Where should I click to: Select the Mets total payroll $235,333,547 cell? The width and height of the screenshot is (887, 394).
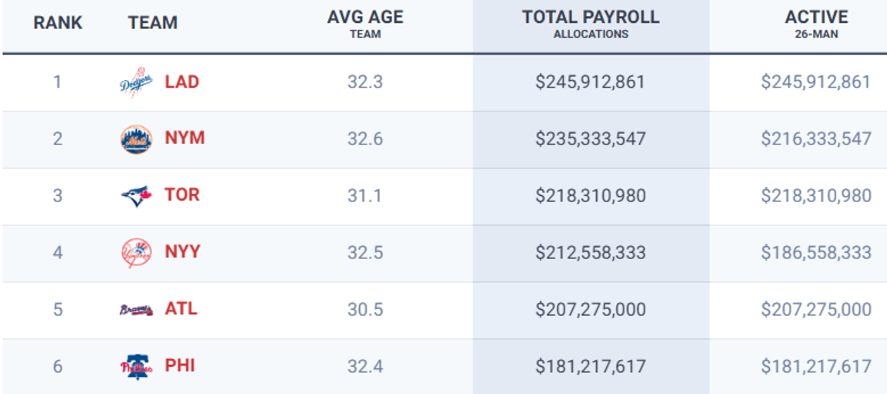pos(590,139)
